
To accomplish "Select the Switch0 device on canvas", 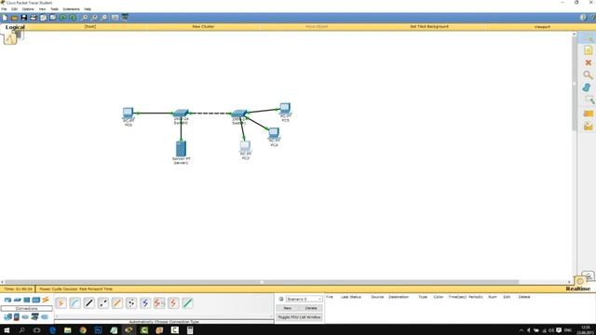I will click(181, 113).
